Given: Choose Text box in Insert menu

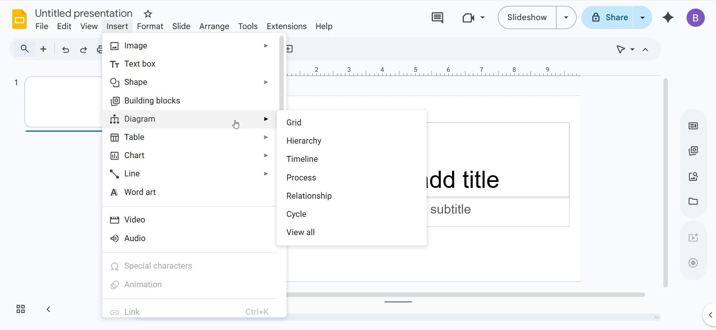Looking at the screenshot, I should [140, 64].
